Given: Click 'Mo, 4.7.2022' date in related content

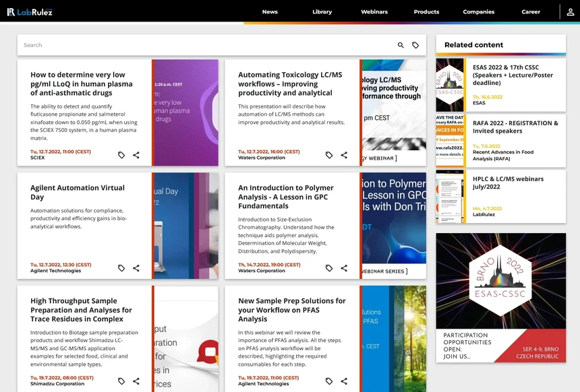Looking at the screenshot, I should point(487,209).
